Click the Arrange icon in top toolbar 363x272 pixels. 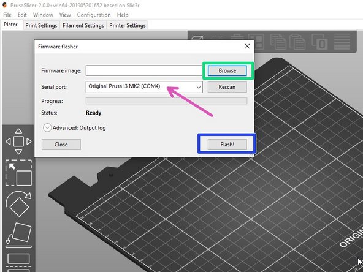256,42
